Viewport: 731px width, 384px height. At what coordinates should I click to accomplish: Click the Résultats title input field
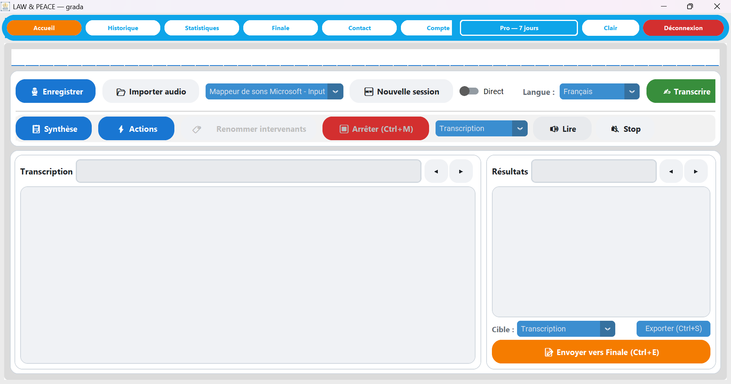594,171
